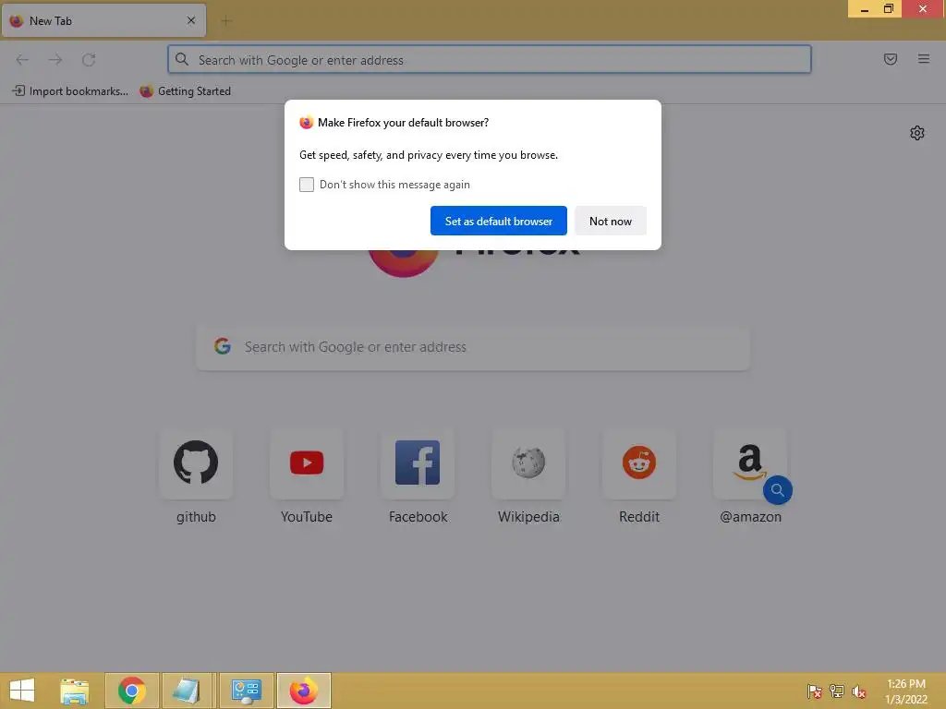946x709 pixels.
Task: Open the Action Center flag tray icon
Action: [x=815, y=691]
